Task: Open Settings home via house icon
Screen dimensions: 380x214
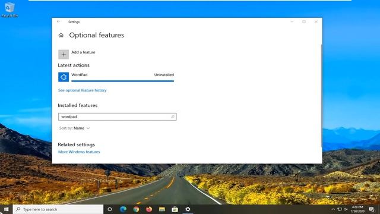Action: click(61, 36)
